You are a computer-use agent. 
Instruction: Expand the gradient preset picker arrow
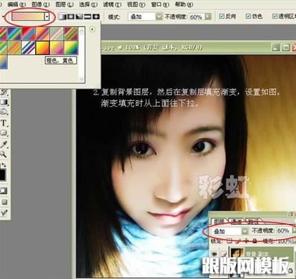coord(47,16)
